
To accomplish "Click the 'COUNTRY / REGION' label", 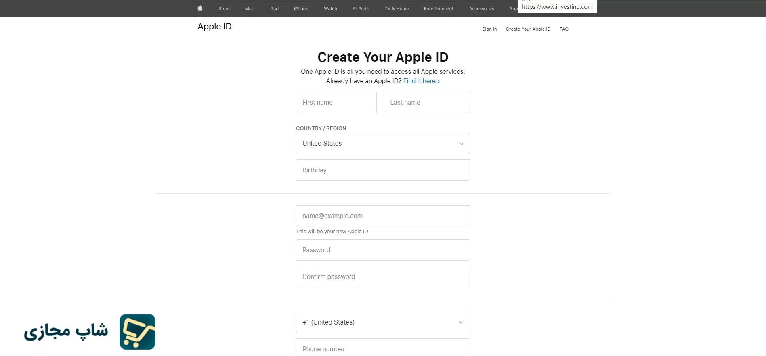I will pyautogui.click(x=321, y=128).
